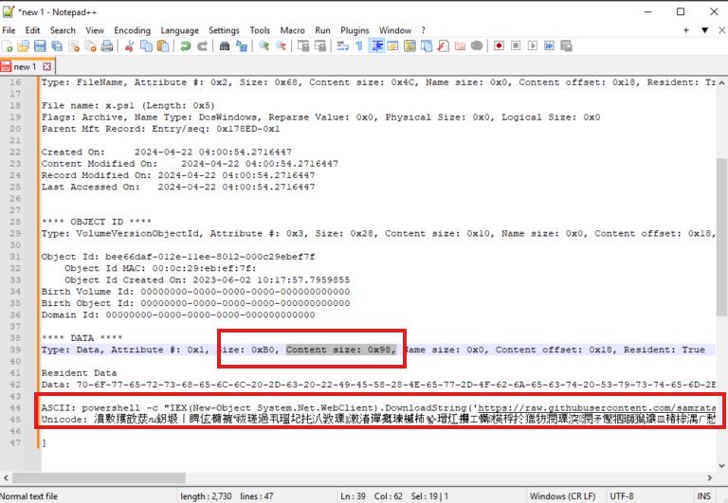The image size is (728, 503).
Task: Show the Document Map panel icon
Action: point(409,45)
